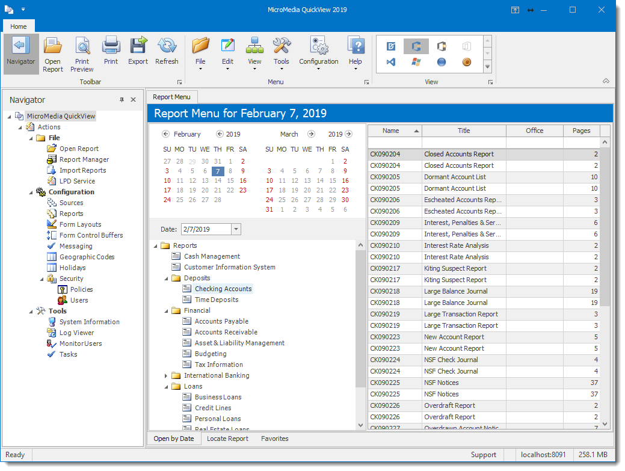The width and height of the screenshot is (625, 471).
Task: Select Accounts Payable report category
Action: 221,321
